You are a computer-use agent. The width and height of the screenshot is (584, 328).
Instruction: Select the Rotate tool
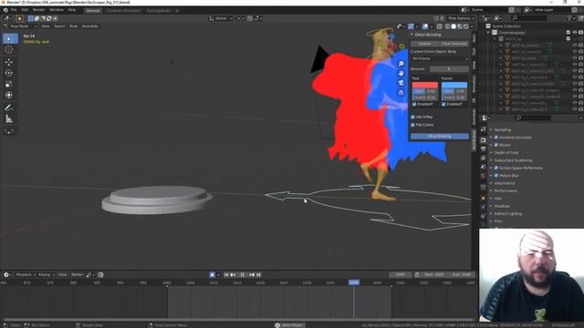pyautogui.click(x=9, y=73)
